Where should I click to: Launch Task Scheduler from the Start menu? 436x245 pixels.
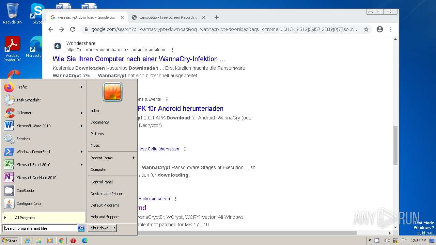[x=44, y=100]
